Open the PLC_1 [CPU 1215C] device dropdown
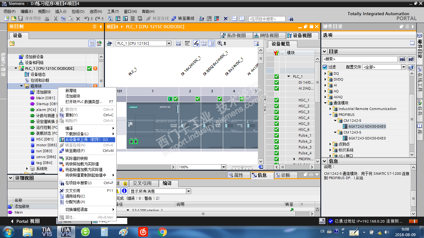 pyautogui.click(x=169, y=43)
